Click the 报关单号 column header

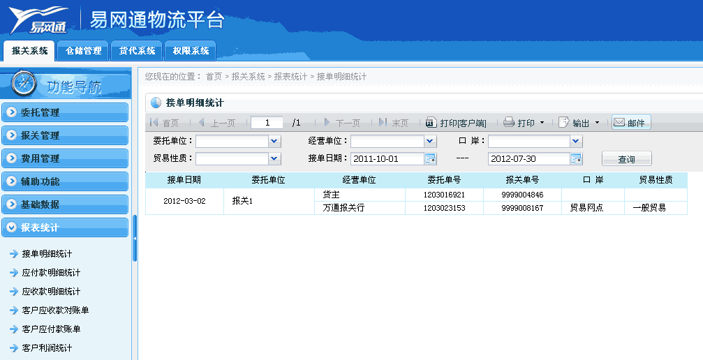click(x=522, y=180)
